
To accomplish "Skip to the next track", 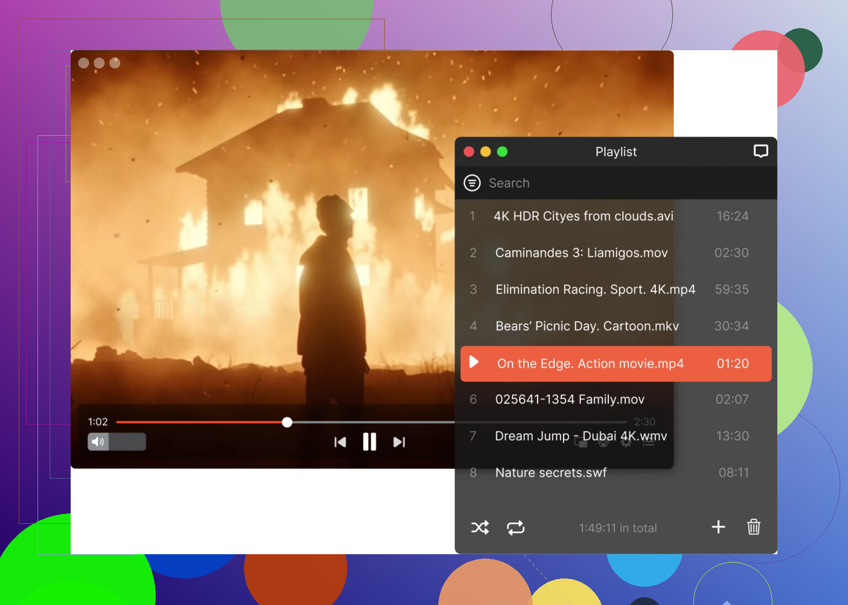I will point(399,442).
